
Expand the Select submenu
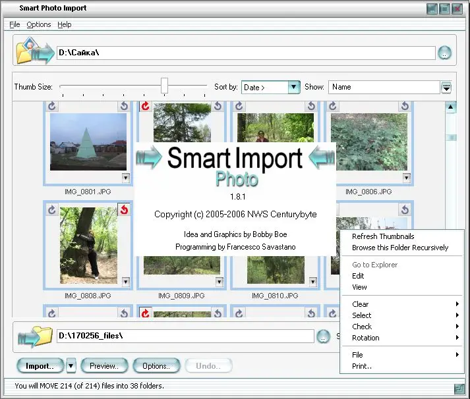click(x=401, y=315)
